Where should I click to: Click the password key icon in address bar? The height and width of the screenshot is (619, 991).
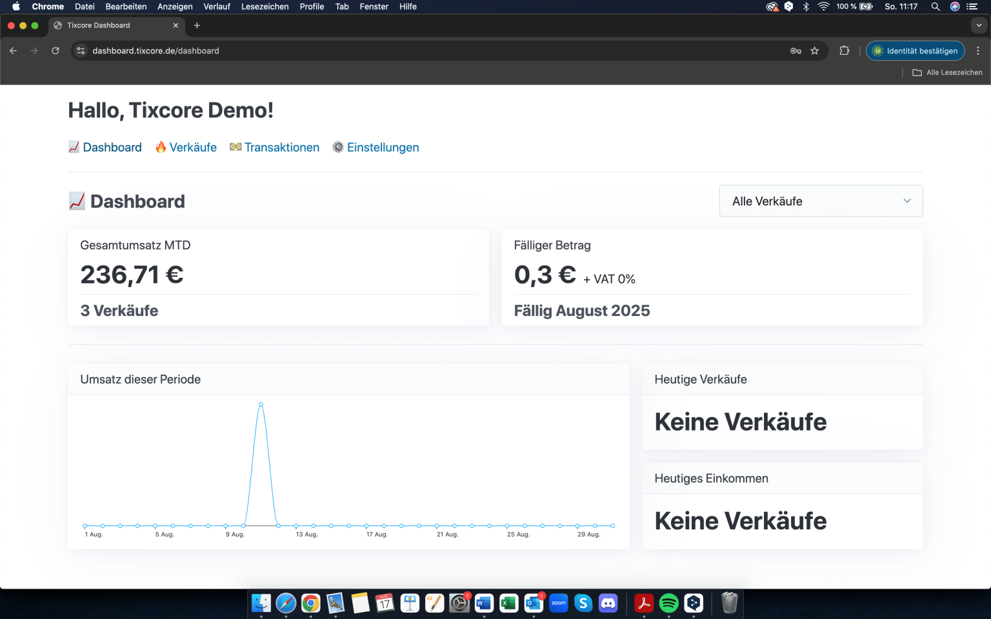pyautogui.click(x=796, y=51)
